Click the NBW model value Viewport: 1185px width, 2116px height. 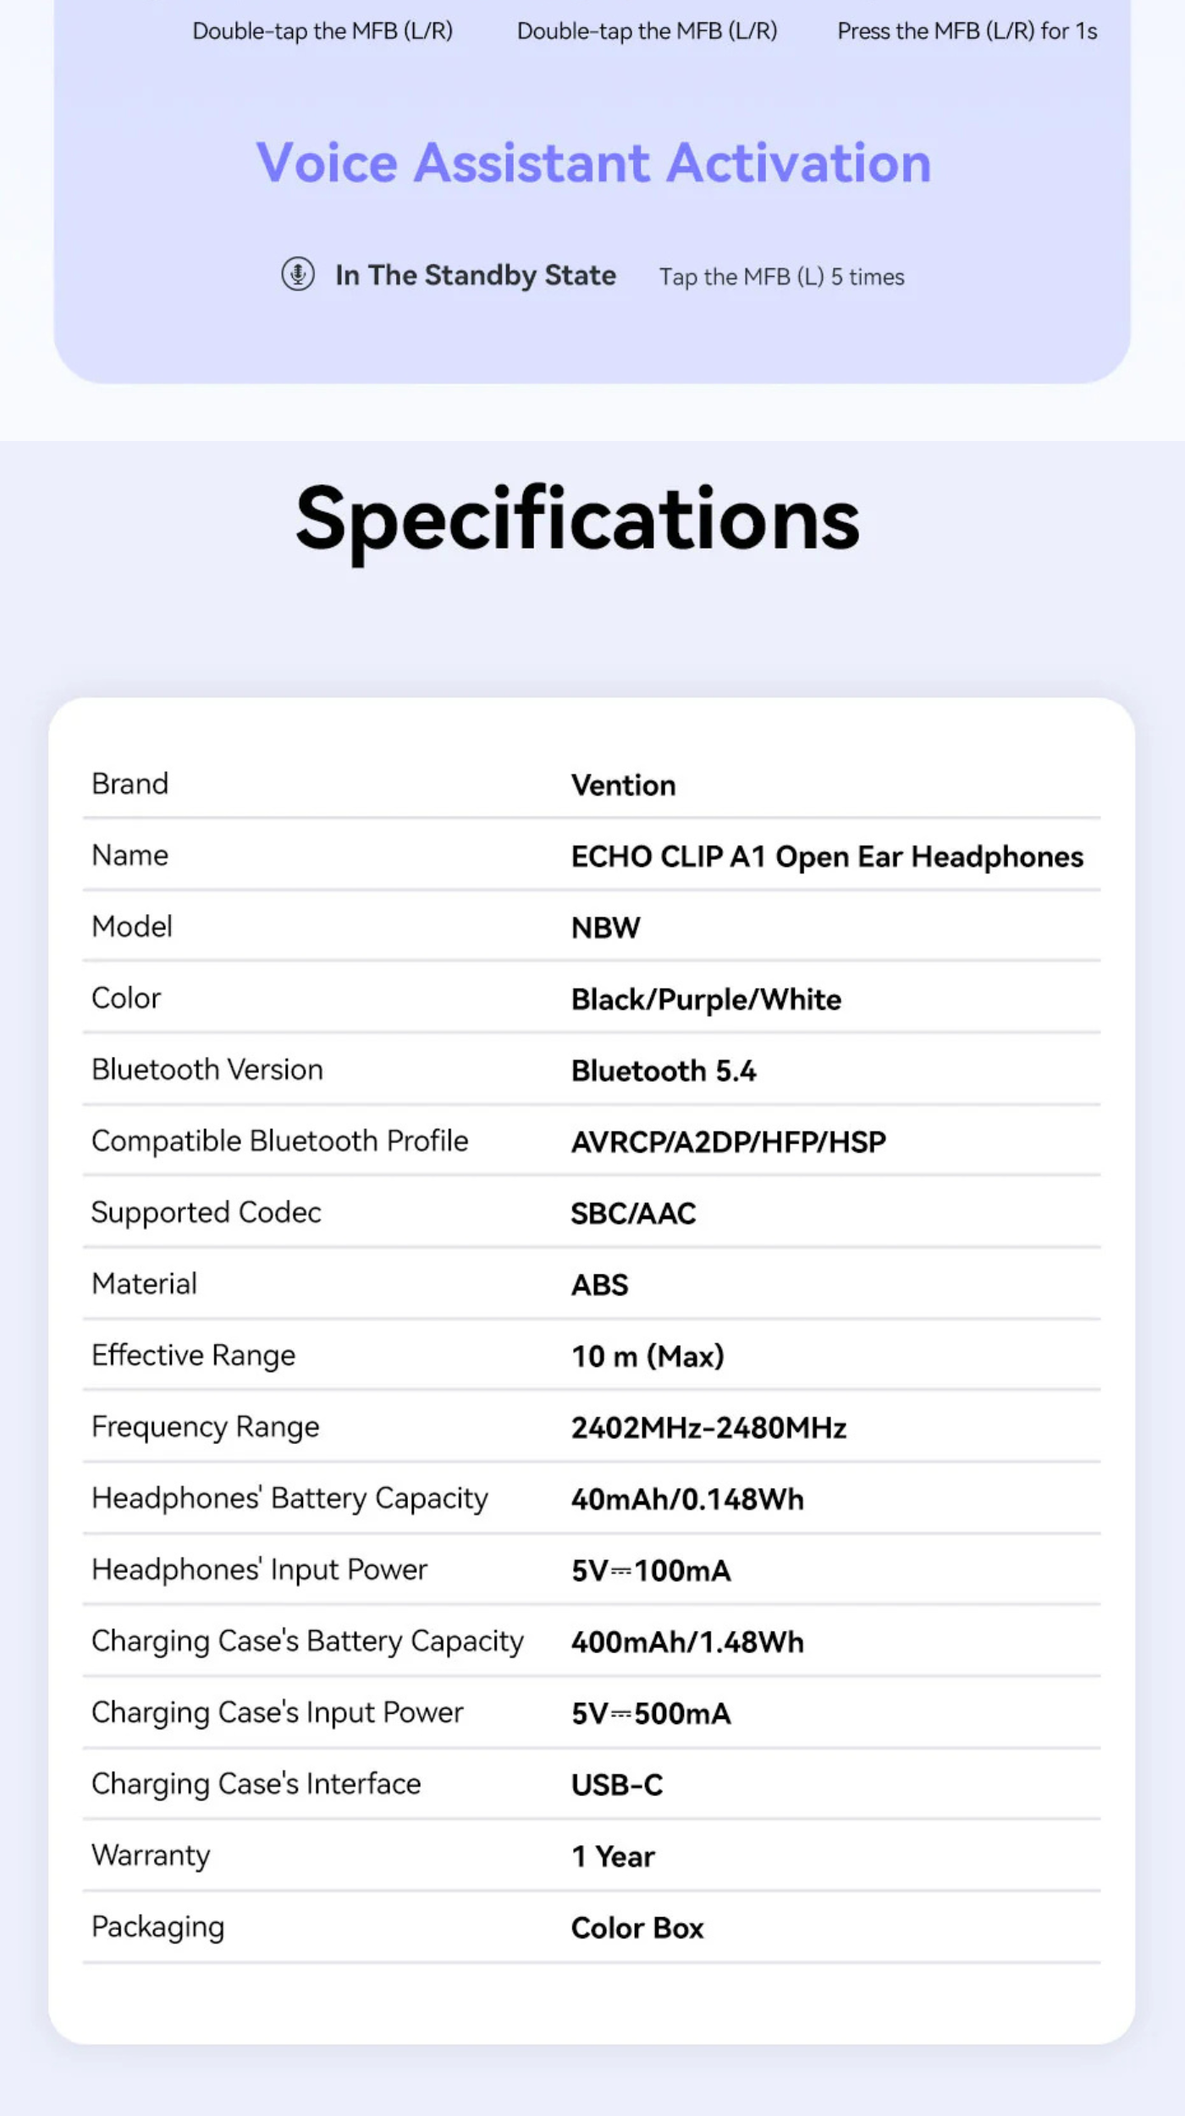pos(605,928)
